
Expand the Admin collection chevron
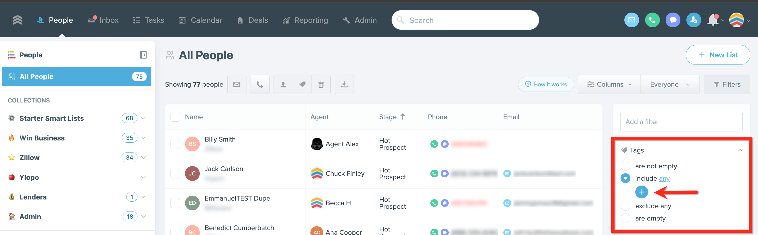143,217
